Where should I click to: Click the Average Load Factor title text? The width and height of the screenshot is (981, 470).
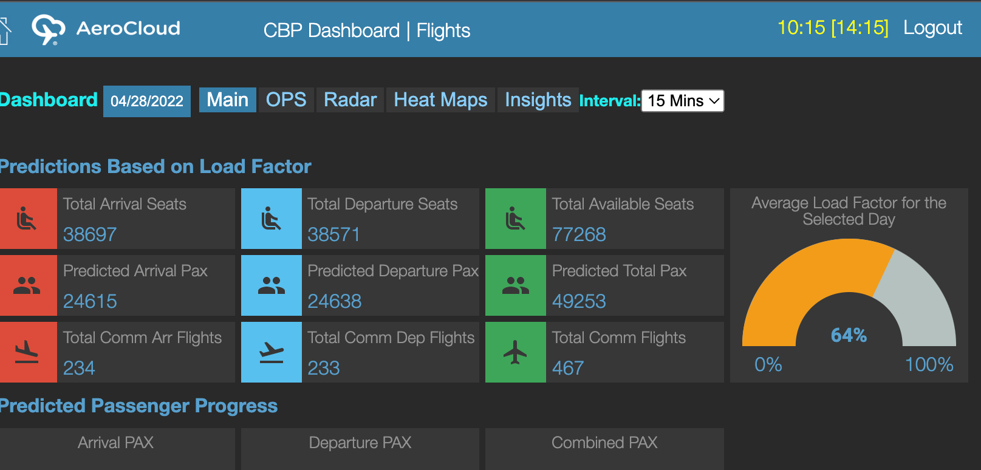pos(849,211)
